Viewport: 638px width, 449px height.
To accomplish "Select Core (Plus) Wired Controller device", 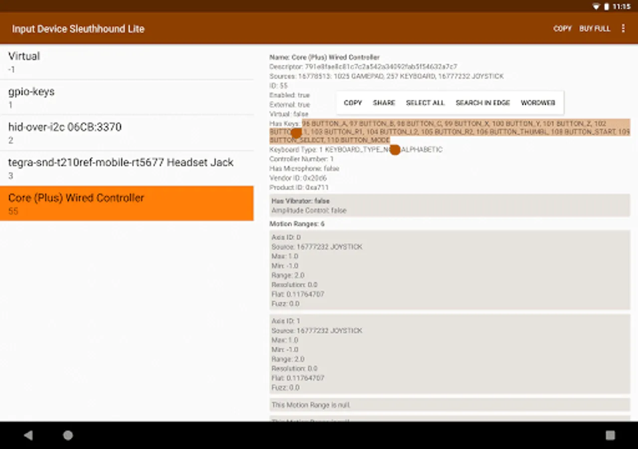I will (127, 204).
